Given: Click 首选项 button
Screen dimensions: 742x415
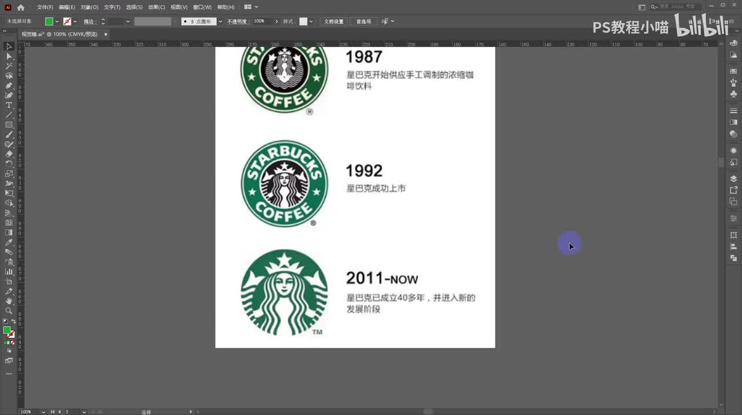Looking at the screenshot, I should (x=363, y=21).
